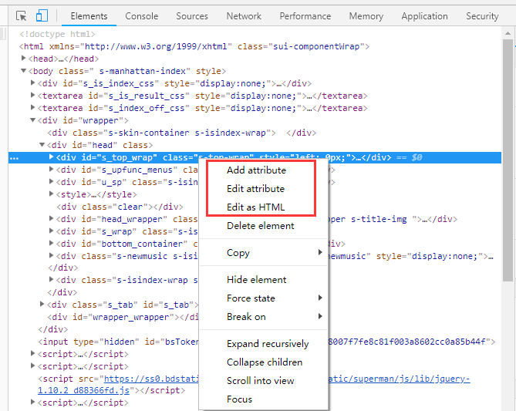Expand the head_wrapper div node
Screen dimensions: 516x411
[x=51, y=218]
